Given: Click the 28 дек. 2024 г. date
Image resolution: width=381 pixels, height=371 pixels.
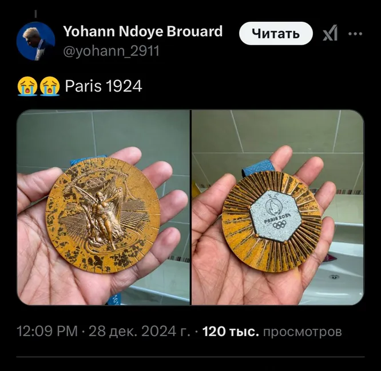Looking at the screenshot, I should pyautogui.click(x=140, y=331).
